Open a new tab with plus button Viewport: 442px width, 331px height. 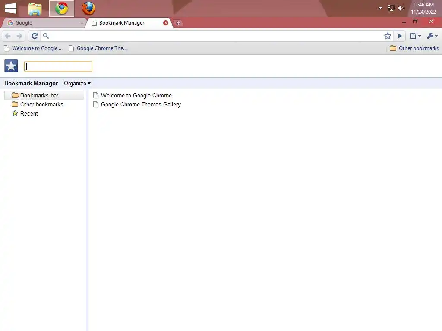tap(178, 23)
